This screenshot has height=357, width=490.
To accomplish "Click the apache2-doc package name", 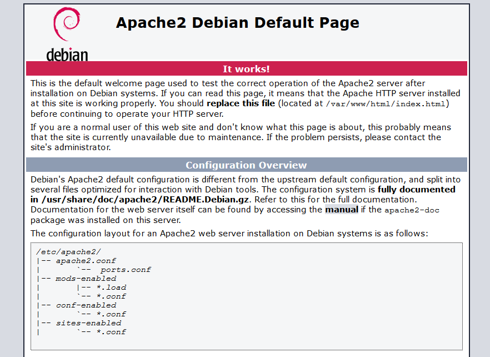I will click(x=412, y=210).
